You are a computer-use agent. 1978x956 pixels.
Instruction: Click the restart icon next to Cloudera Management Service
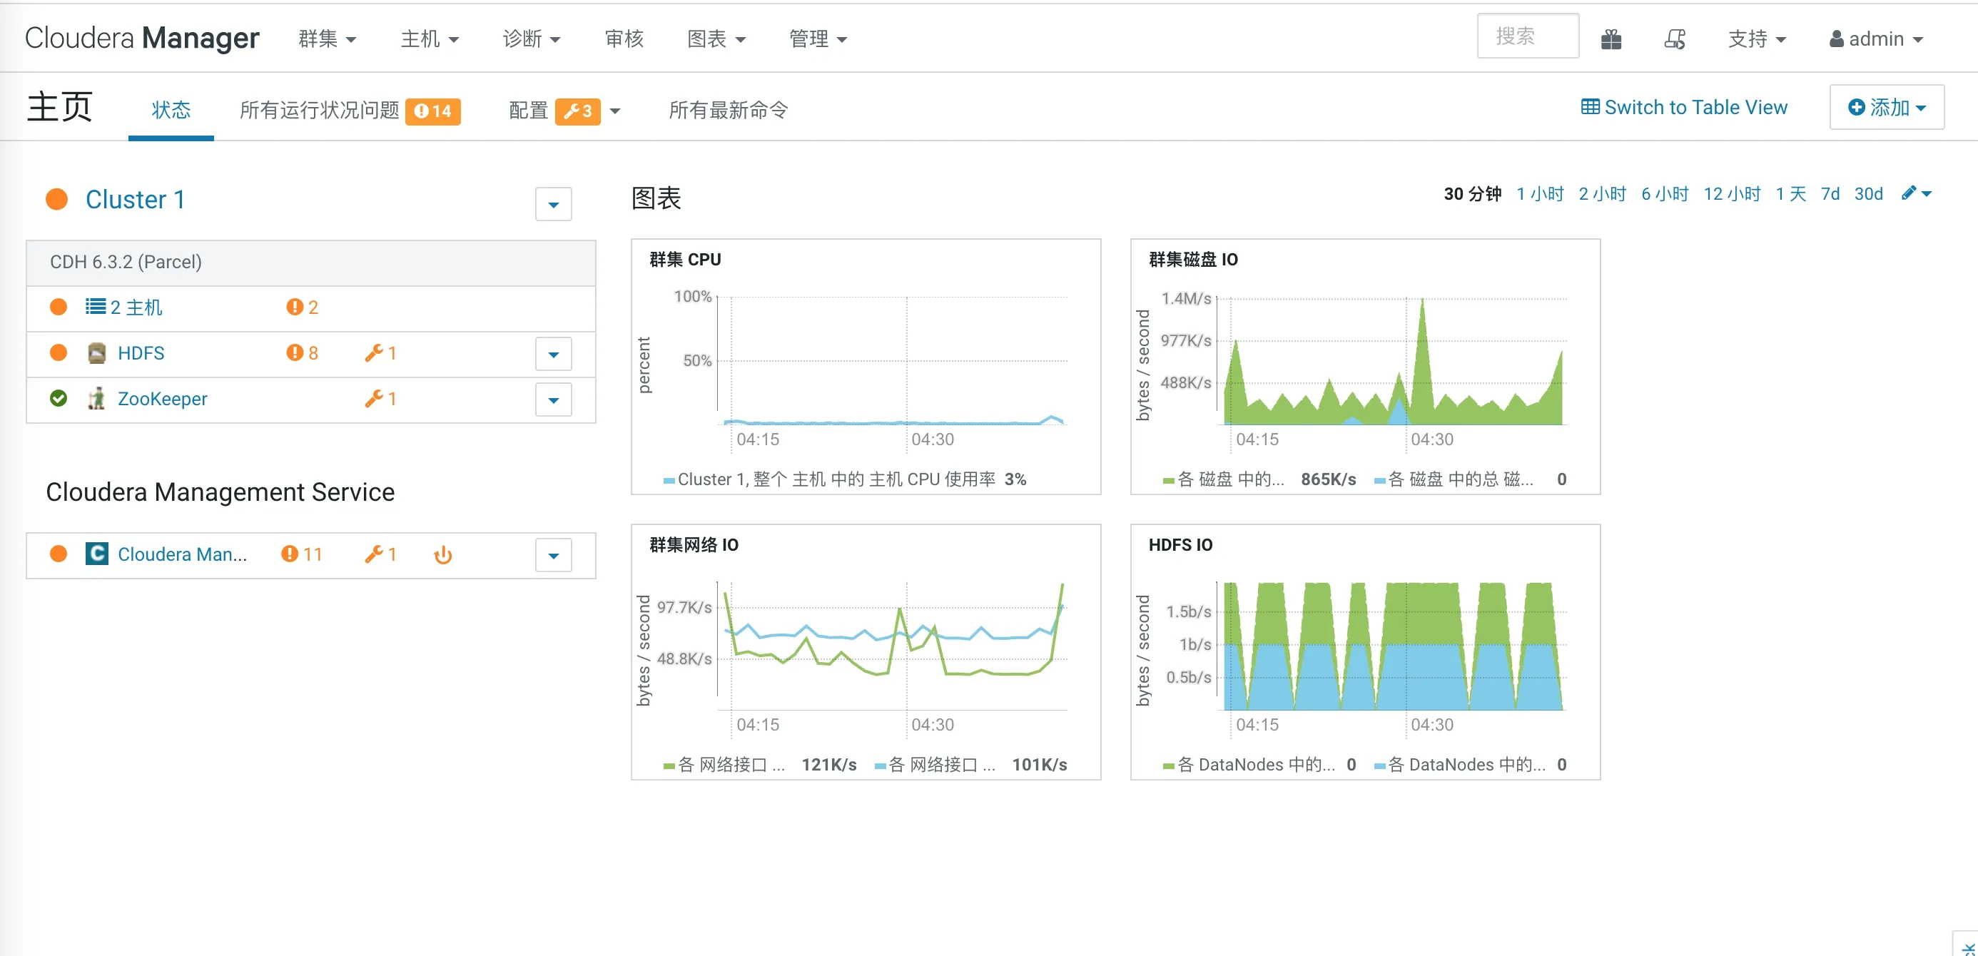(x=443, y=554)
